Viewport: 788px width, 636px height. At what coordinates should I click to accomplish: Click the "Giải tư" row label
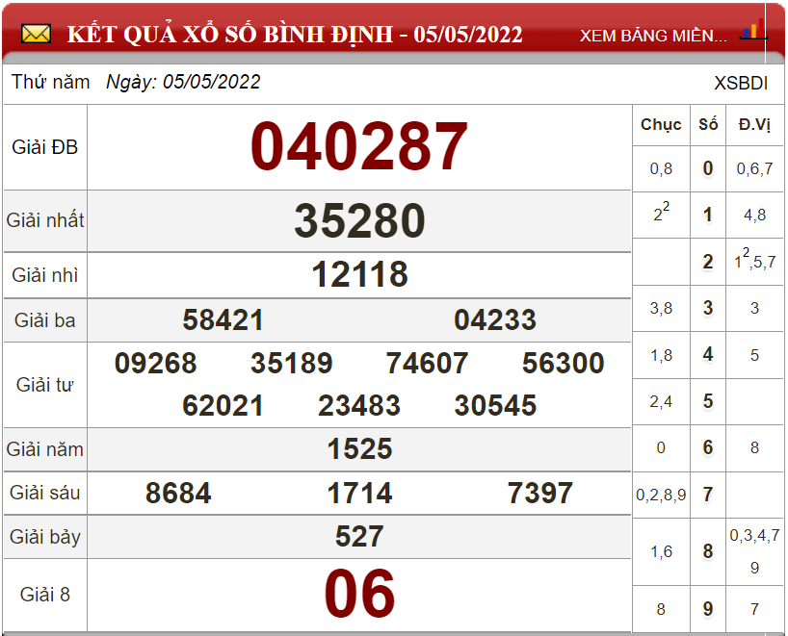pyautogui.click(x=44, y=385)
